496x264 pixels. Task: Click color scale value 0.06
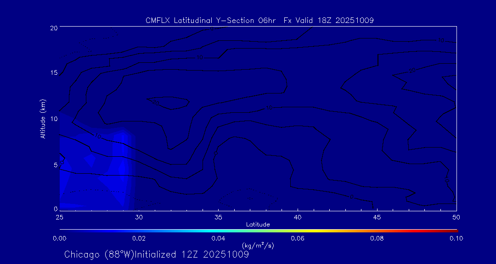(x=298, y=238)
